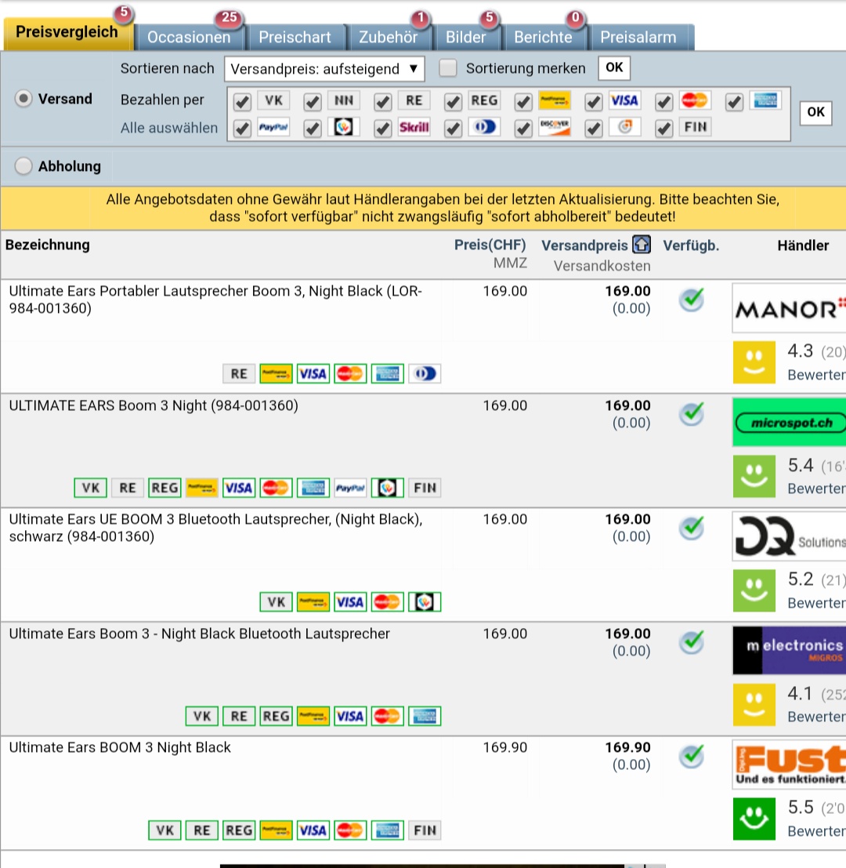Click the green smiley rating for Fust
This screenshot has height=868, width=846.
[x=752, y=818]
